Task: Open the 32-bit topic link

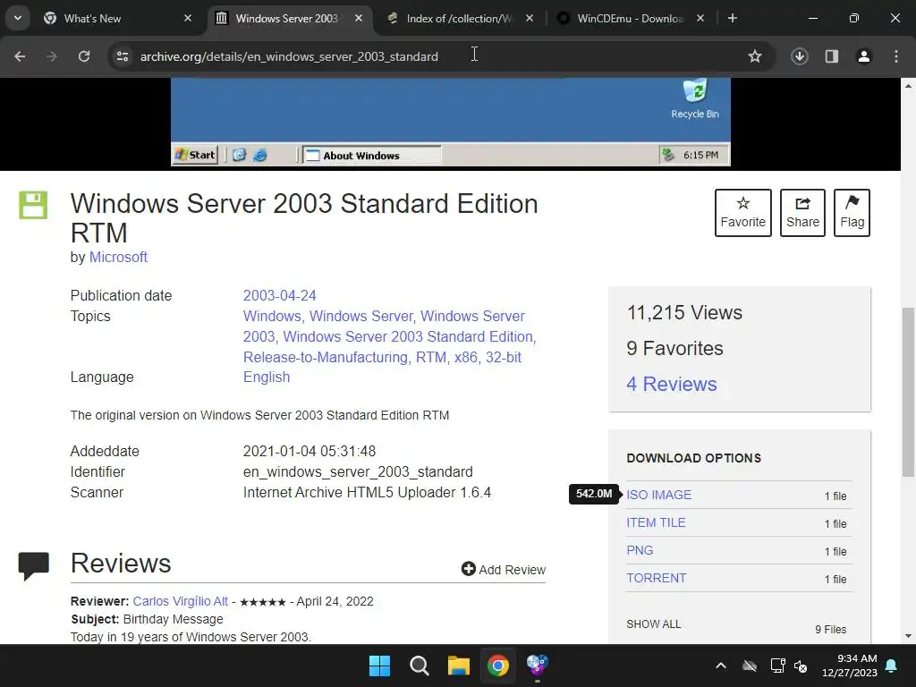Action: click(504, 357)
